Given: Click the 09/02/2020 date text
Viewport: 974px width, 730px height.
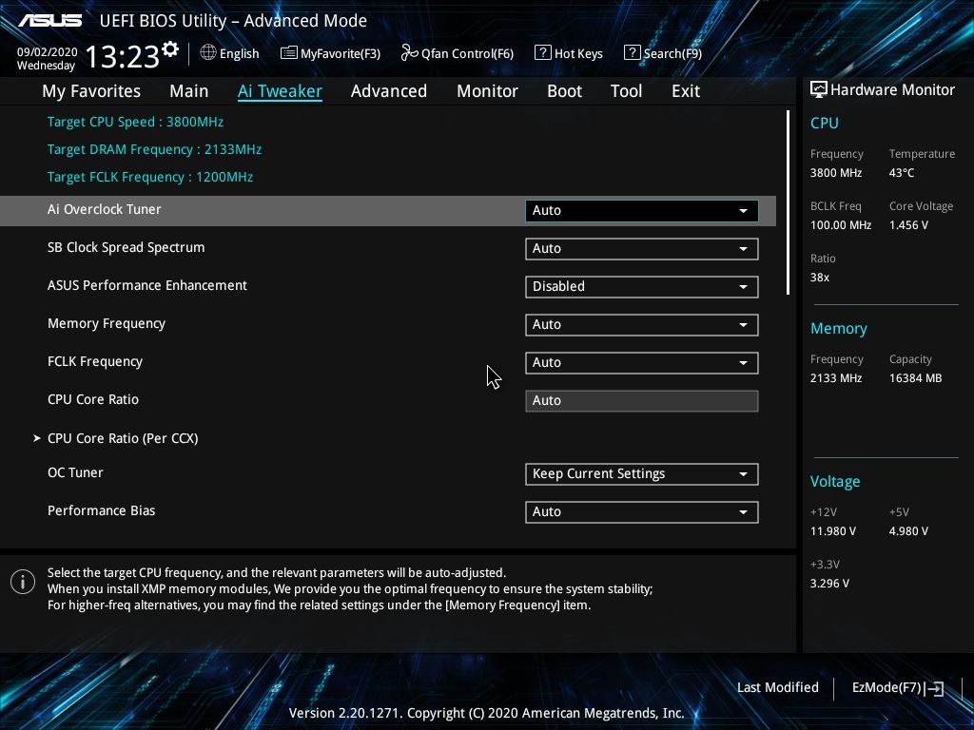Looking at the screenshot, I should pyautogui.click(x=48, y=52).
